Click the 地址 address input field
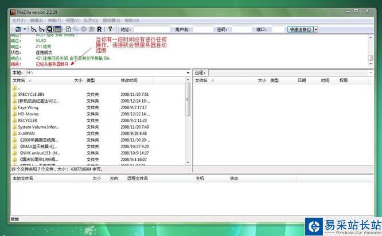 [151, 29]
